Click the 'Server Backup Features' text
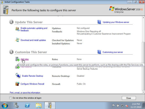The height and width of the screenshot is (109, 145). (87, 69)
